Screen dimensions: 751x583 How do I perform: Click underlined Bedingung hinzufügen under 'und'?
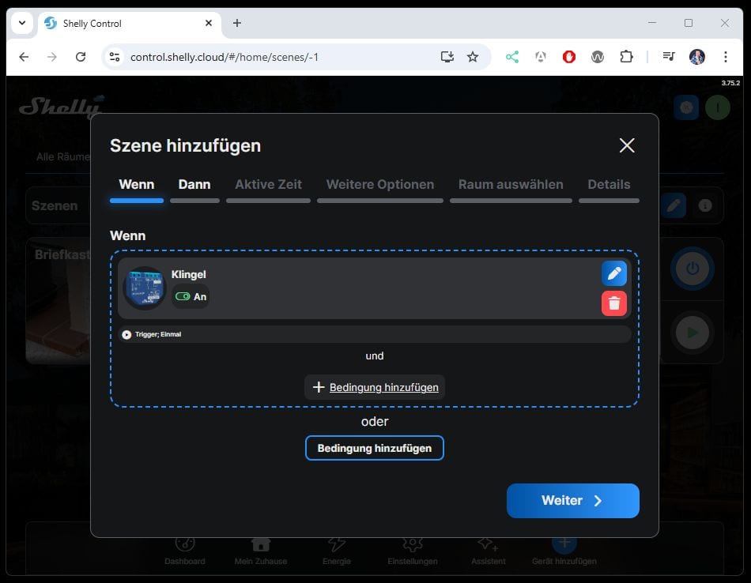click(375, 387)
